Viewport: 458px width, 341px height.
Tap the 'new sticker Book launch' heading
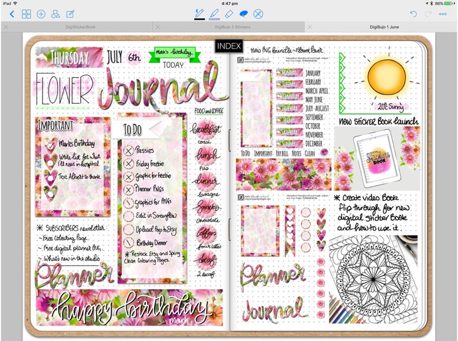pos(378,121)
